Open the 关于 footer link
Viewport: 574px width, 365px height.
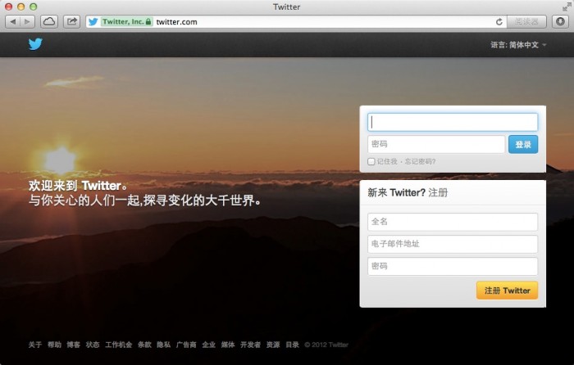(35, 345)
